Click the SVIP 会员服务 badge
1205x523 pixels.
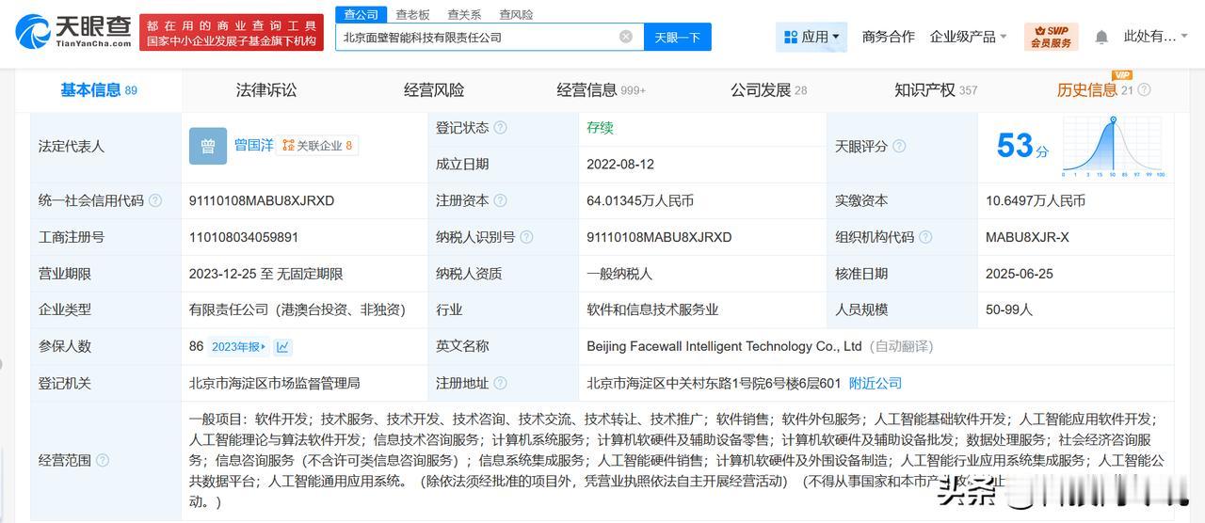pyautogui.click(x=1051, y=37)
